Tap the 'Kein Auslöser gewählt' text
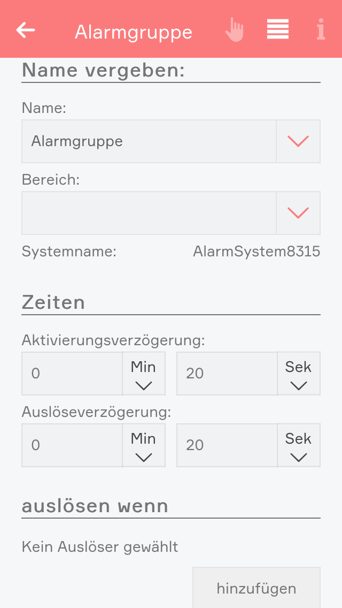Image resolution: width=342 pixels, height=608 pixels. click(100, 547)
